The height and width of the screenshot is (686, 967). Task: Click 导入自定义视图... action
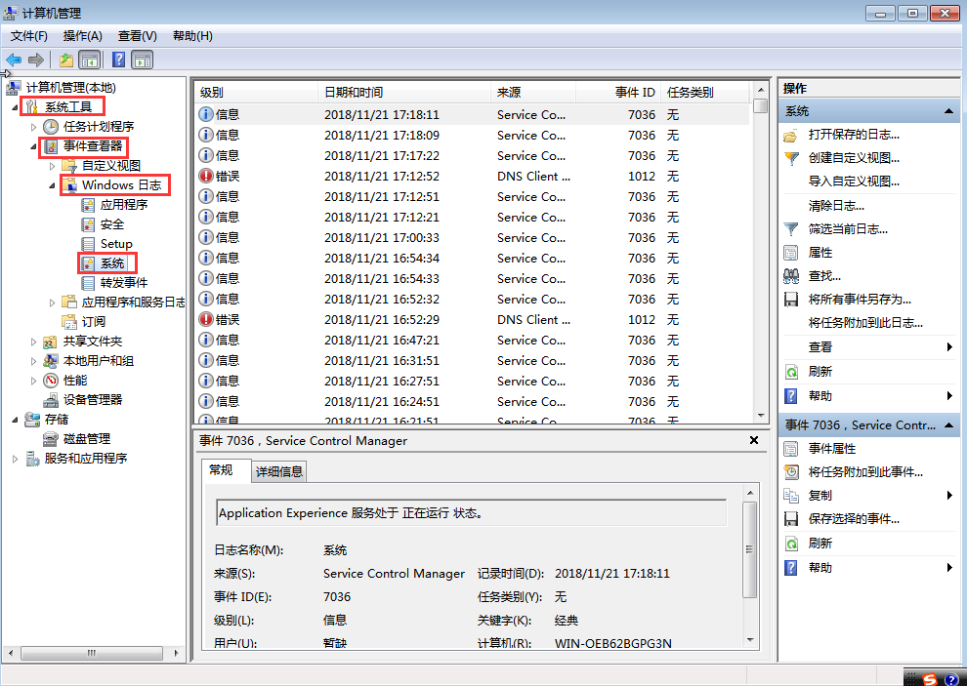click(x=854, y=182)
